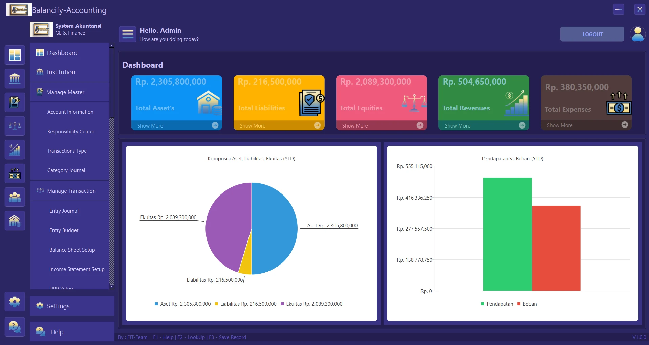Open Entry Budget menu item
Image resolution: width=649 pixels, height=345 pixels.
coord(70,230)
